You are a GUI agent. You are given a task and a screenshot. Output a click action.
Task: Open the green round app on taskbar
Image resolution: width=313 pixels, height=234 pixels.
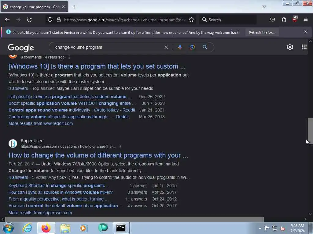coord(103,228)
